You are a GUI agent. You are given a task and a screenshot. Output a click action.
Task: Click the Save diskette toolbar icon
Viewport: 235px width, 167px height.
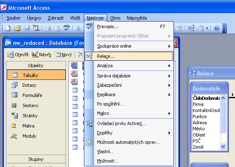27,28
